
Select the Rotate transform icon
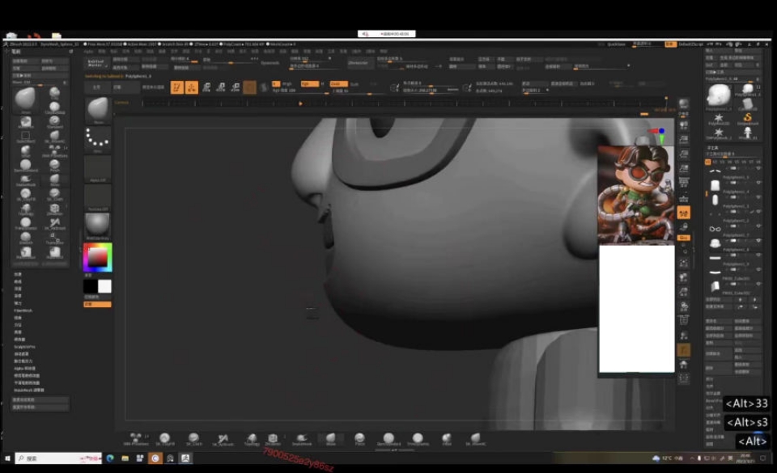[236, 87]
